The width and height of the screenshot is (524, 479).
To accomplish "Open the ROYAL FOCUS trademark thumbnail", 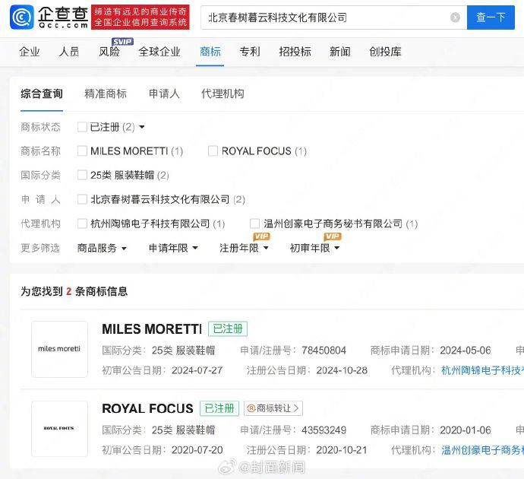I will point(59,429).
